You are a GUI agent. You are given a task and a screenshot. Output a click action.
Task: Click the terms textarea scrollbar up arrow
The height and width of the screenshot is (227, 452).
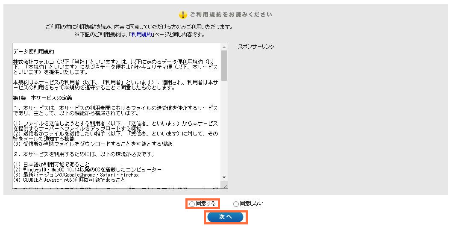[x=224, y=47]
